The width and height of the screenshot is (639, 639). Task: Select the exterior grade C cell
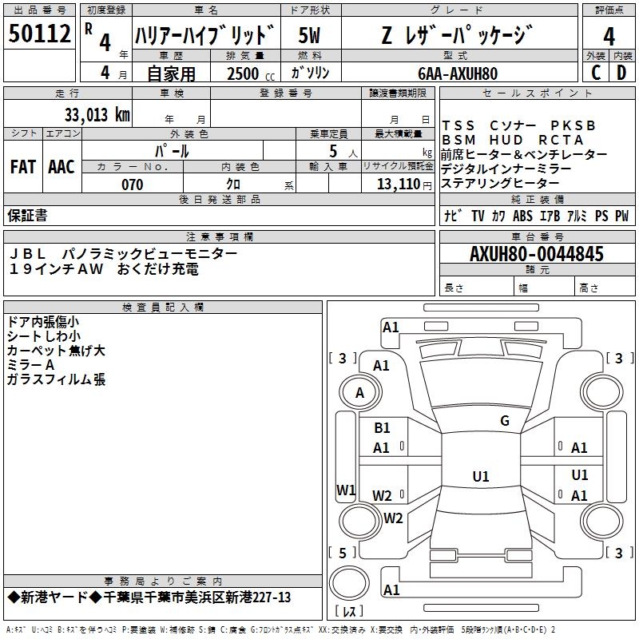tap(595, 72)
